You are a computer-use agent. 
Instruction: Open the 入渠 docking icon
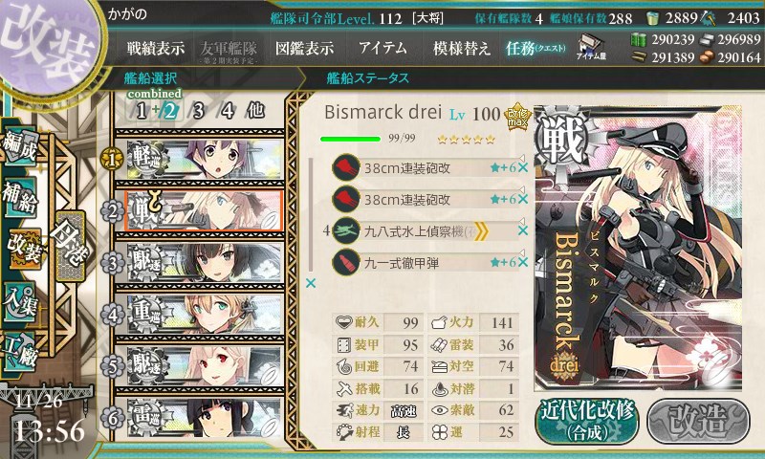click(19, 301)
